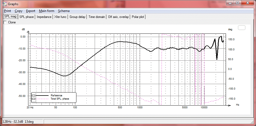
Task: Click the blank rounded button above graph
Action: pos(242,28)
